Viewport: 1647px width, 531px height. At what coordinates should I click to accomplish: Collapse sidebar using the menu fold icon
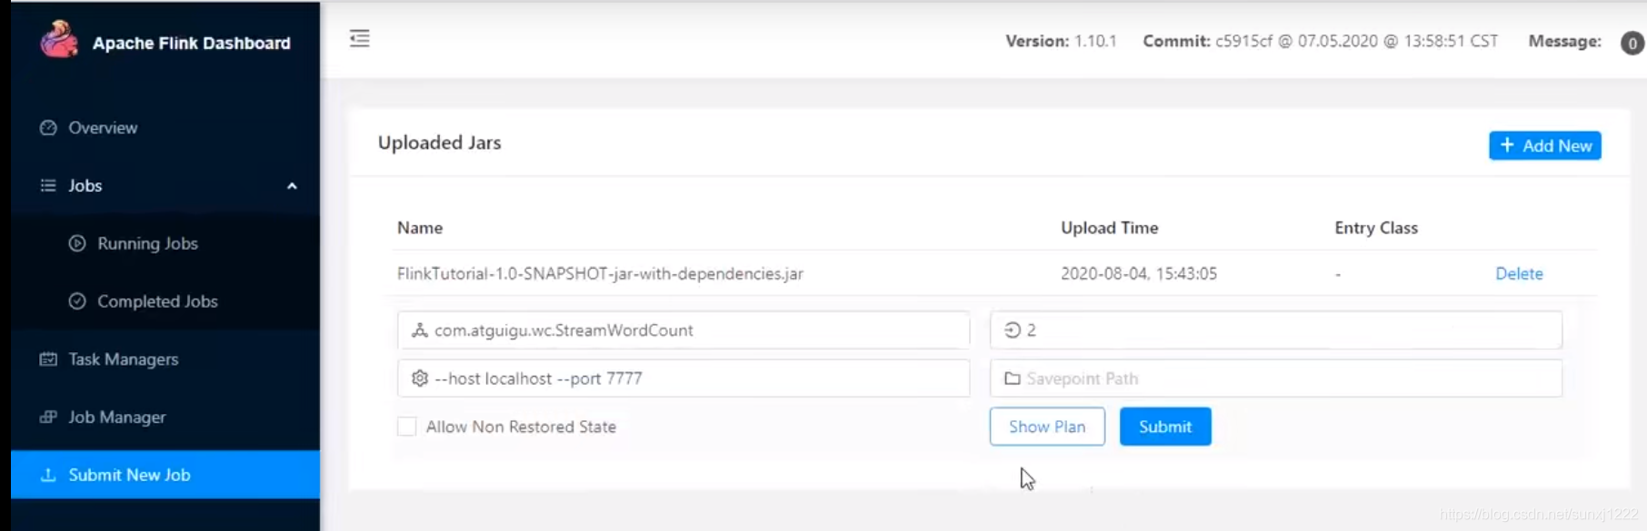click(x=360, y=38)
